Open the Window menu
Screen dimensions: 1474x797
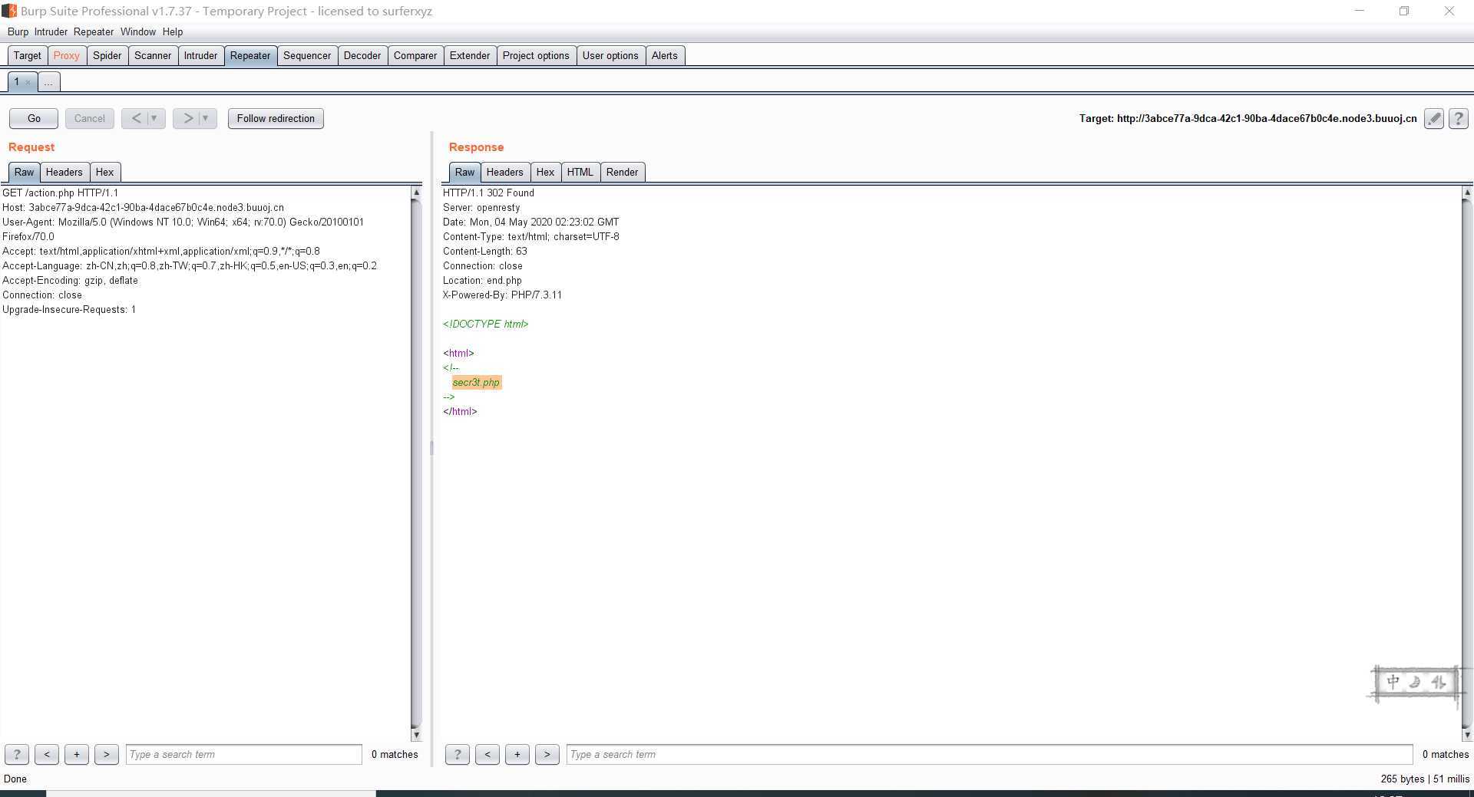137,31
